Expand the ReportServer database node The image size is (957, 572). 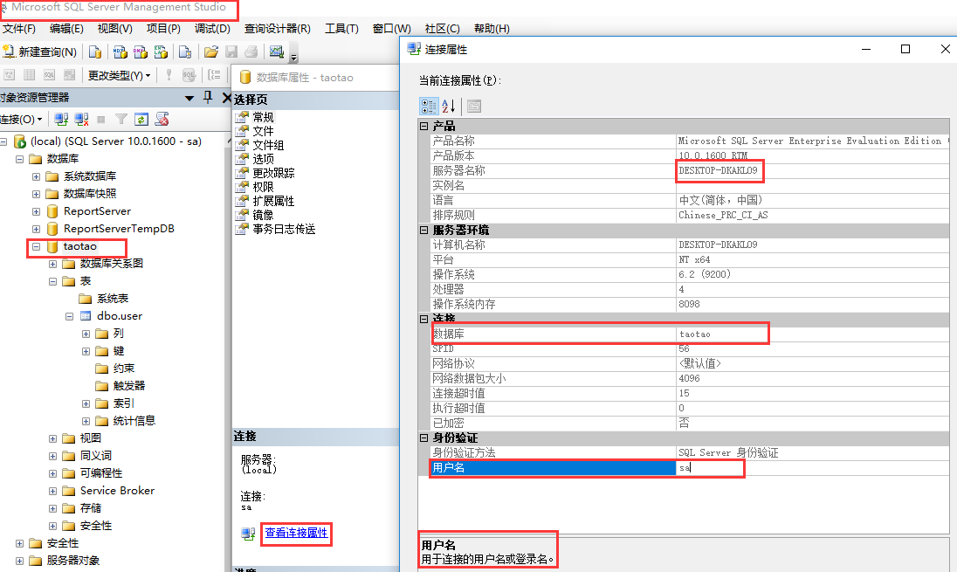point(36,211)
